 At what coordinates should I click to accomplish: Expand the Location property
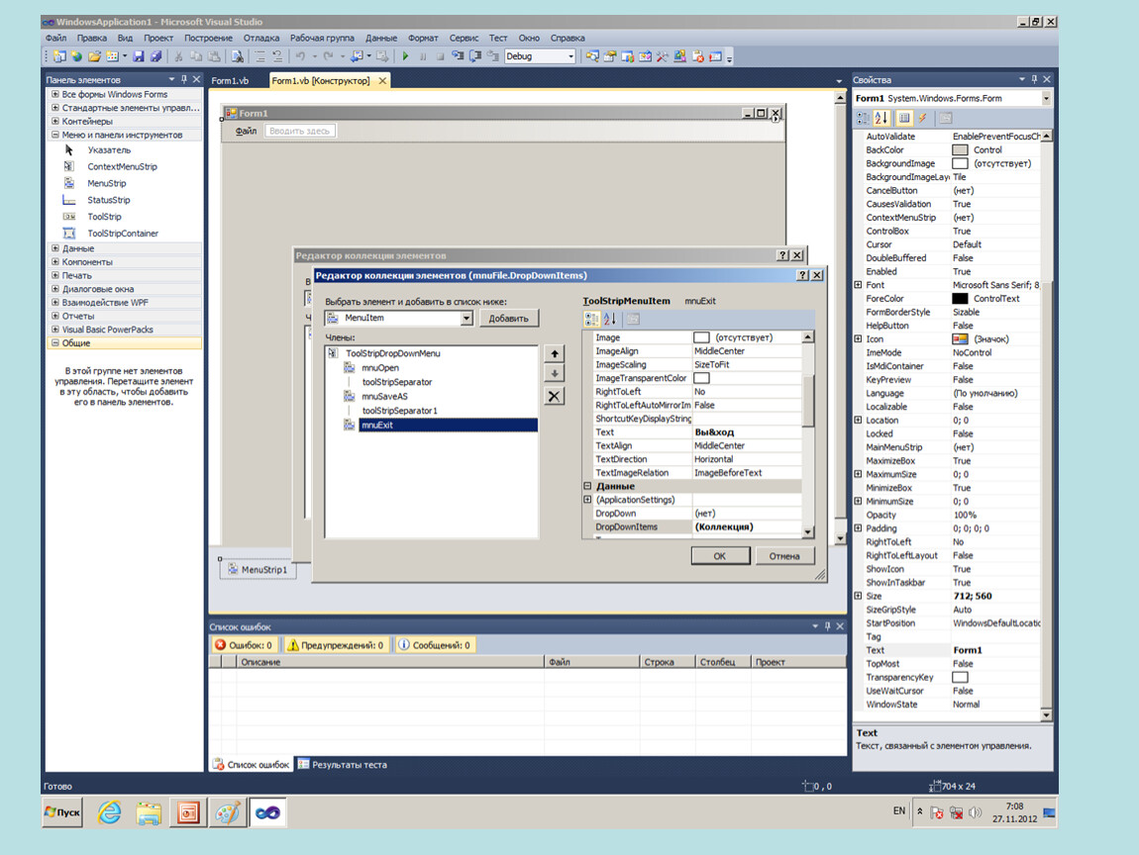(x=858, y=420)
